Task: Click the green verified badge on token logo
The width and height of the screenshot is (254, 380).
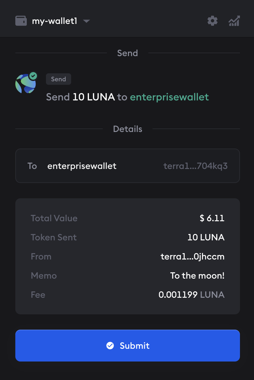Action: click(x=33, y=76)
